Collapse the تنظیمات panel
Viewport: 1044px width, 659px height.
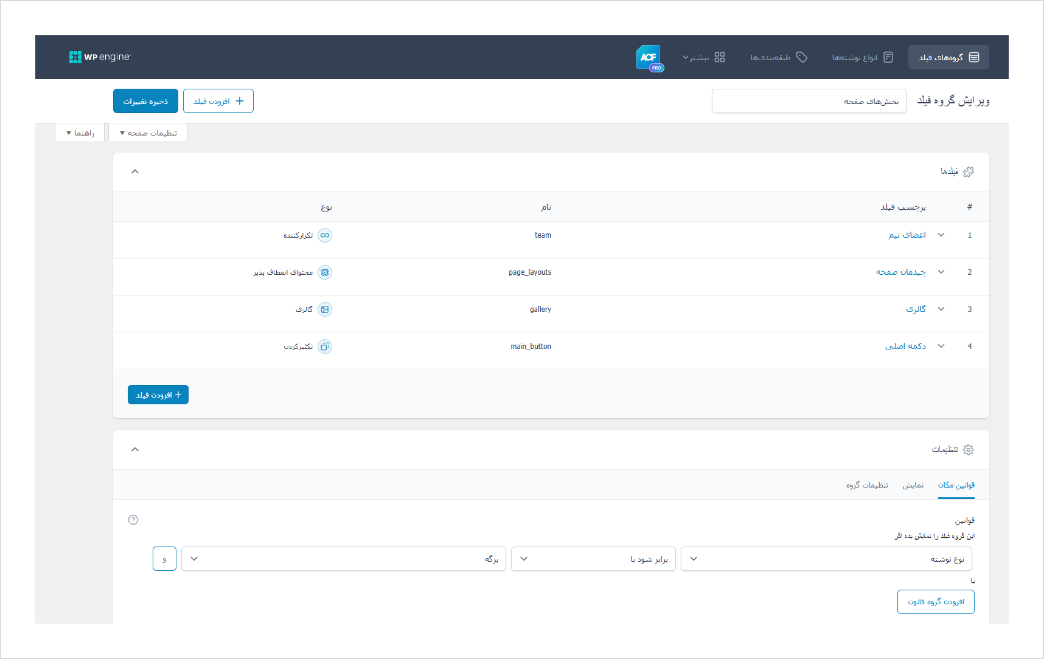pos(135,449)
